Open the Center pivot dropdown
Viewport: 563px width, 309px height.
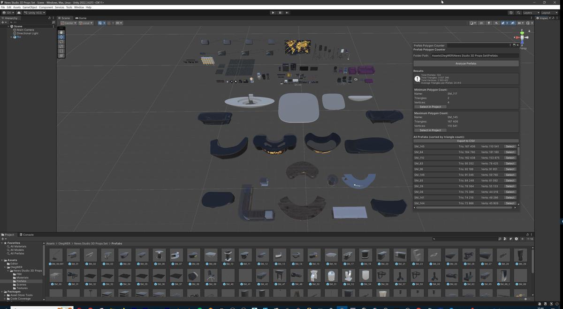(x=68, y=23)
